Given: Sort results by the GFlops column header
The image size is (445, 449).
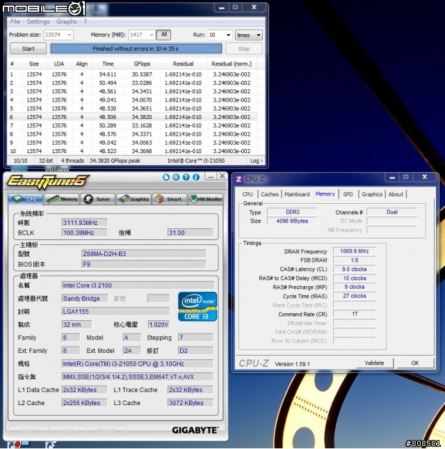Looking at the screenshot, I should click(142, 64).
